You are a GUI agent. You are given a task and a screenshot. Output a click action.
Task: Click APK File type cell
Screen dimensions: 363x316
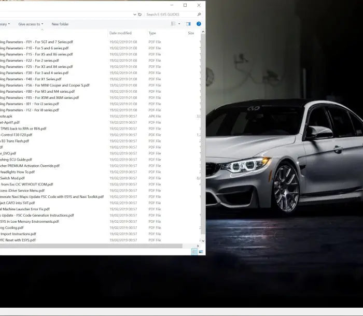(155, 116)
